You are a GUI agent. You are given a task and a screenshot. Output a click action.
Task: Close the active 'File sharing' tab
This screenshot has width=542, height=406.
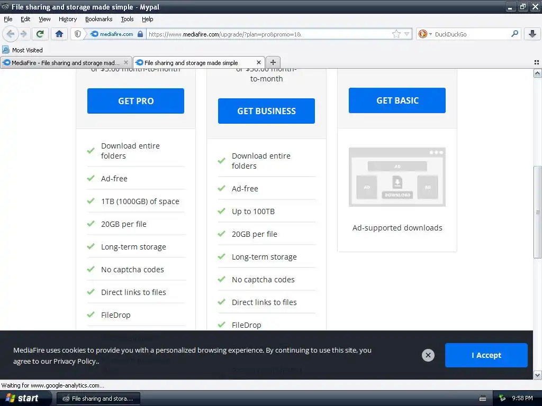tap(258, 62)
